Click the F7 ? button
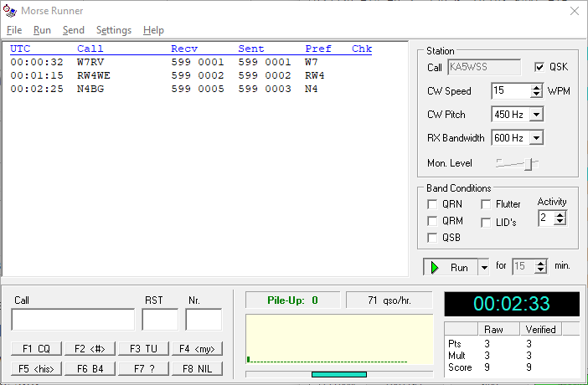The image size is (588, 385). (x=143, y=369)
